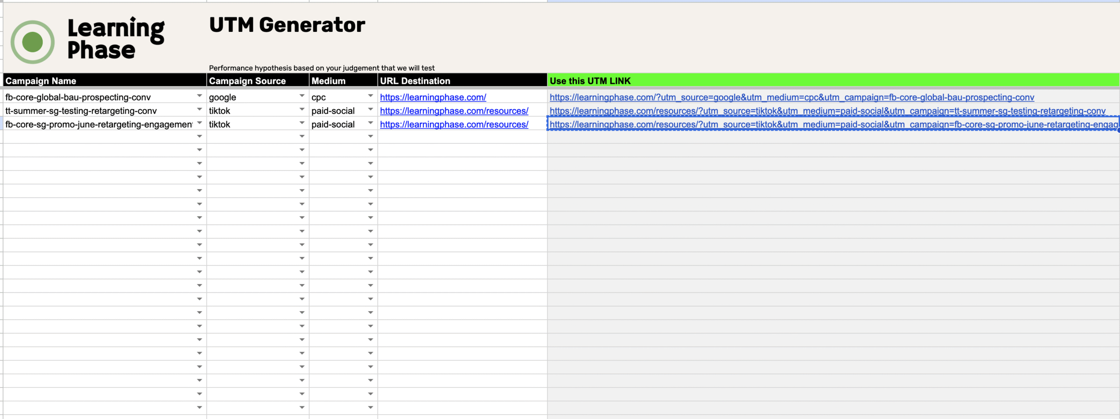Open campaign name dropdown for tt-summer-sg-testing-retargeting-conv
Screen dimensions: 1120x419
point(199,109)
